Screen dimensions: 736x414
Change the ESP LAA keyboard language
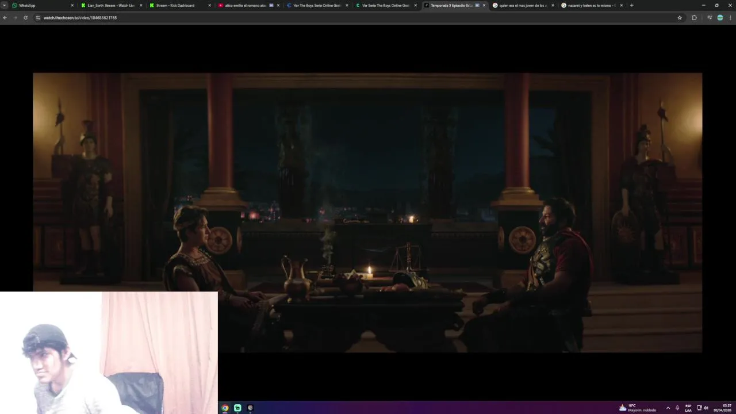pos(688,408)
